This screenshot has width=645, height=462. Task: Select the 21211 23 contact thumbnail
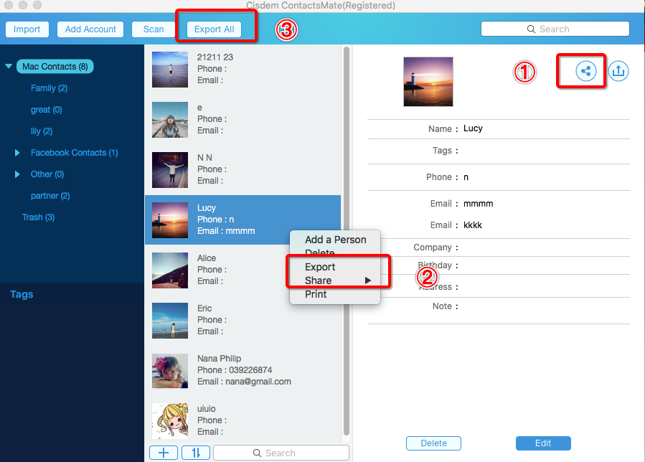click(x=170, y=70)
